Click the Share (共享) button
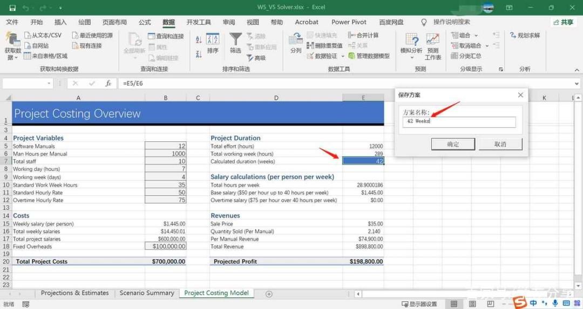 pos(563,22)
